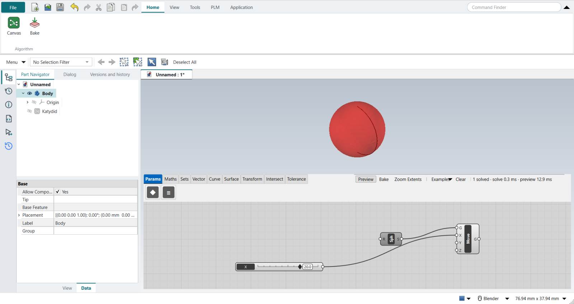
Task: Click the Sph sphere node
Action: coord(391,239)
